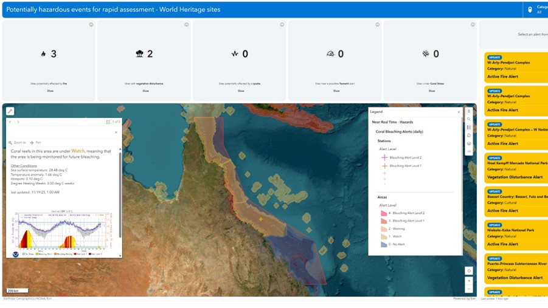Open info on the tsunami indicator card
This screenshot has height=308, width=548.
click(378, 25)
